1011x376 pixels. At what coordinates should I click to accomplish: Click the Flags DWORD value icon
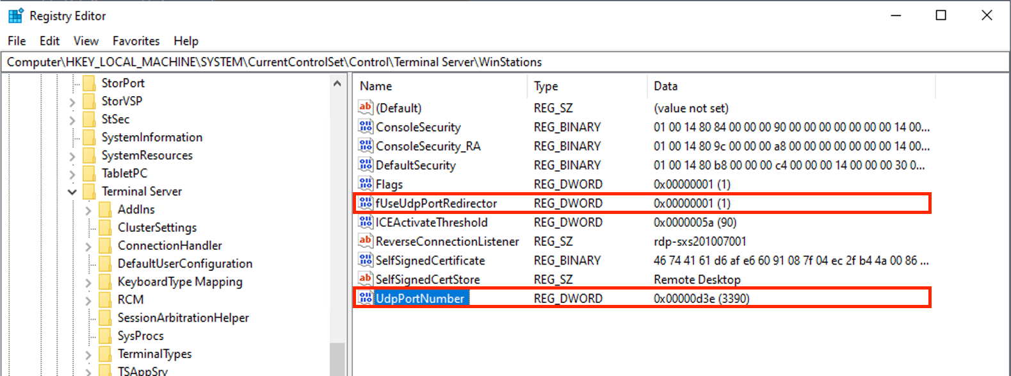pos(366,184)
